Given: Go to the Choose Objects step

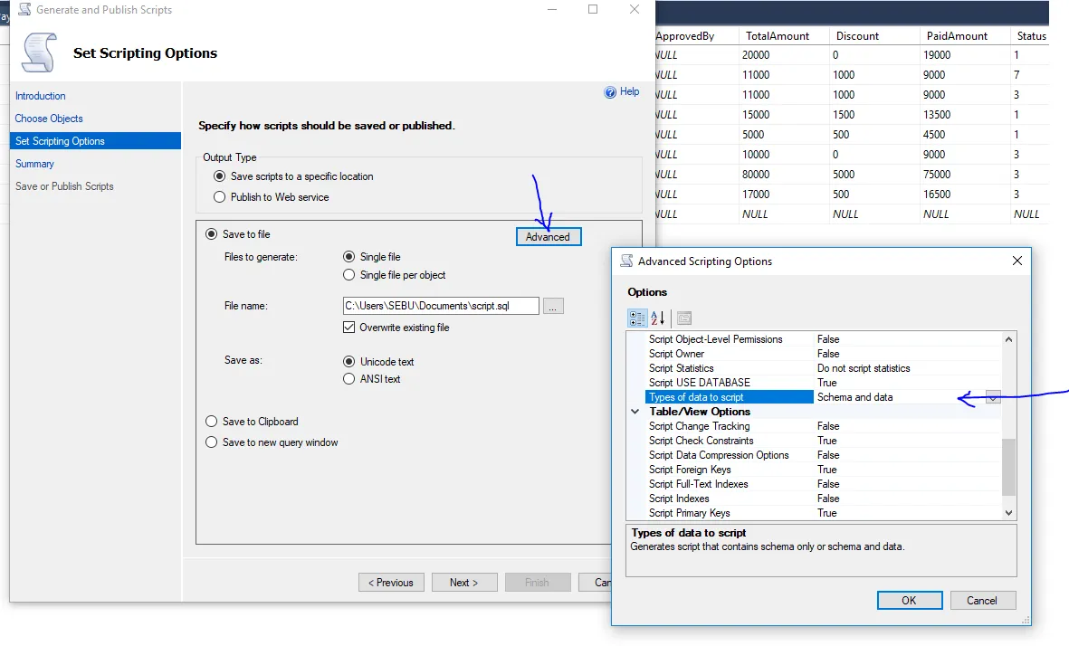Looking at the screenshot, I should click(x=48, y=119).
